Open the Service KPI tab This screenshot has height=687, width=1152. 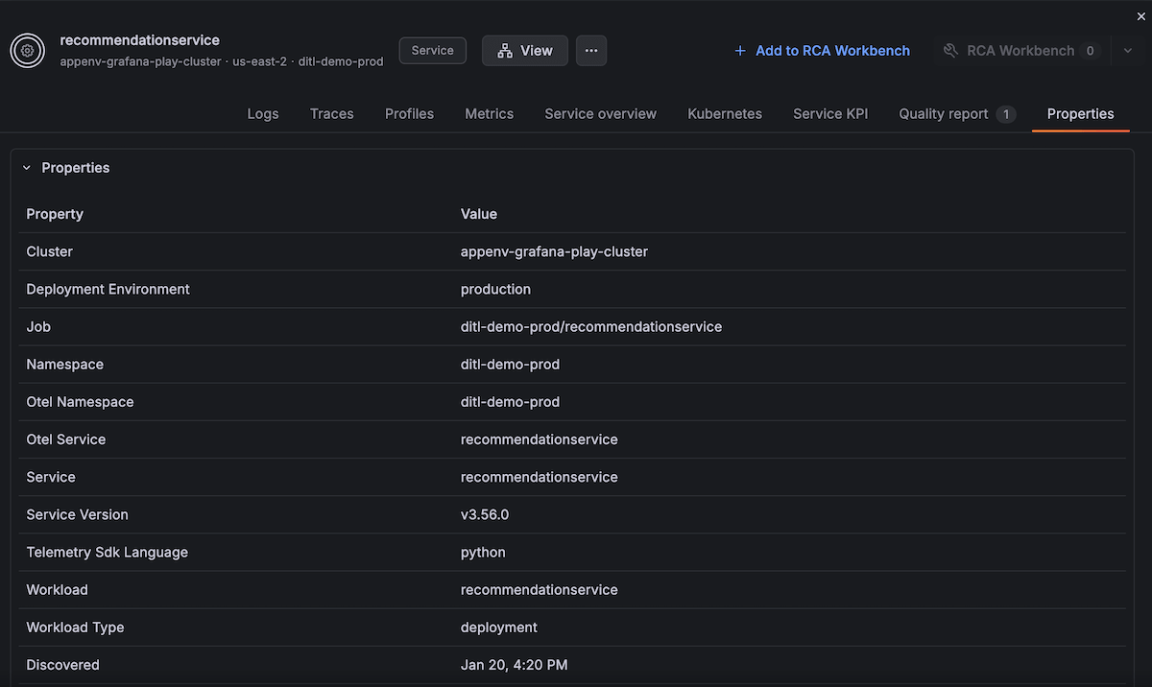(x=829, y=113)
